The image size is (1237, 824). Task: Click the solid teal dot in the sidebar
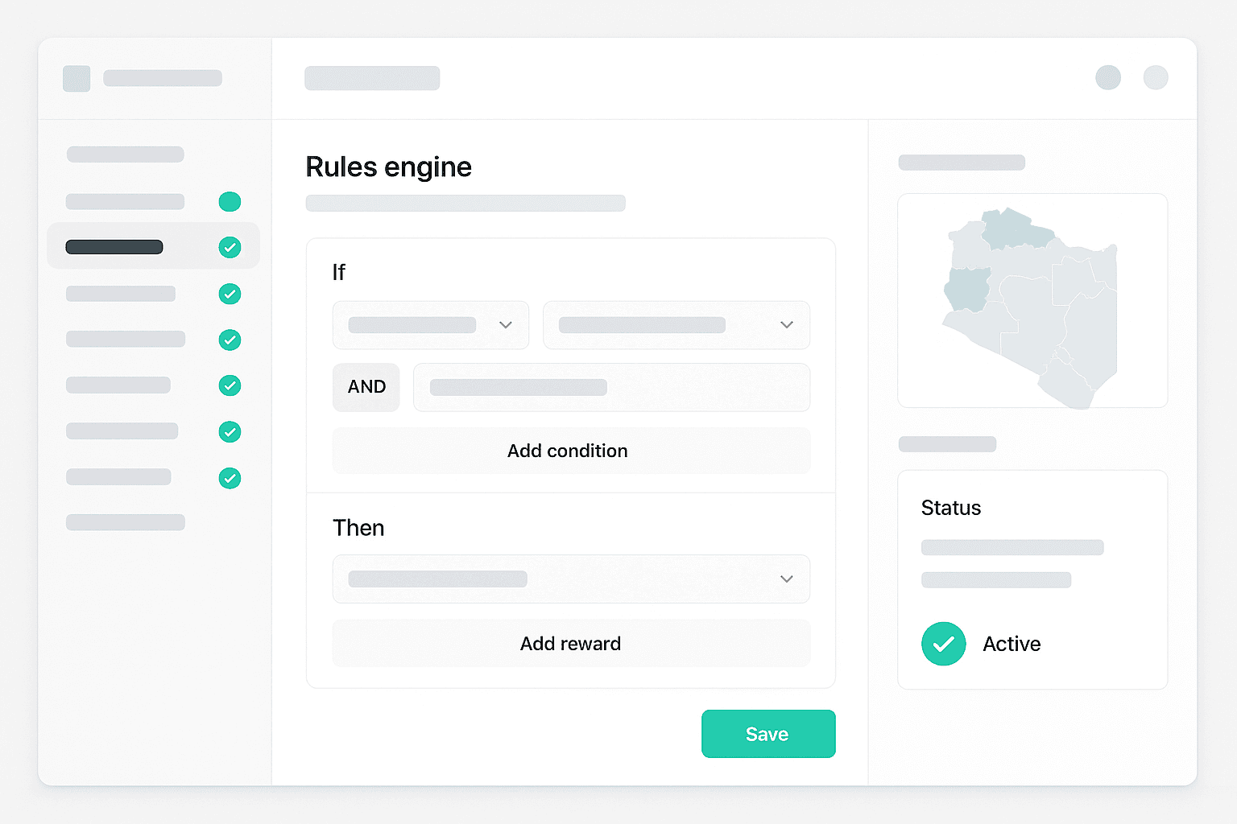(x=230, y=202)
